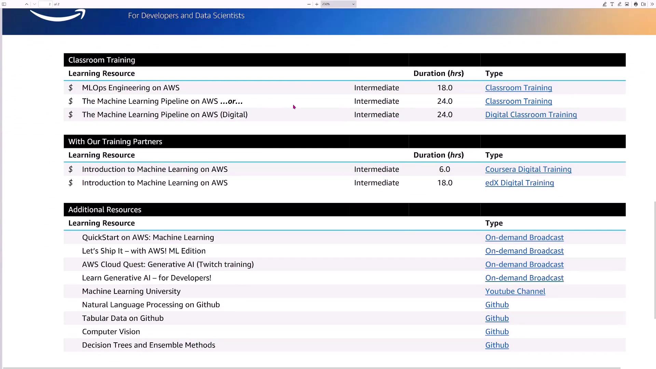The image size is (656, 369).
Task: Expand the double-chevron tools menu
Action: click(x=652, y=4)
